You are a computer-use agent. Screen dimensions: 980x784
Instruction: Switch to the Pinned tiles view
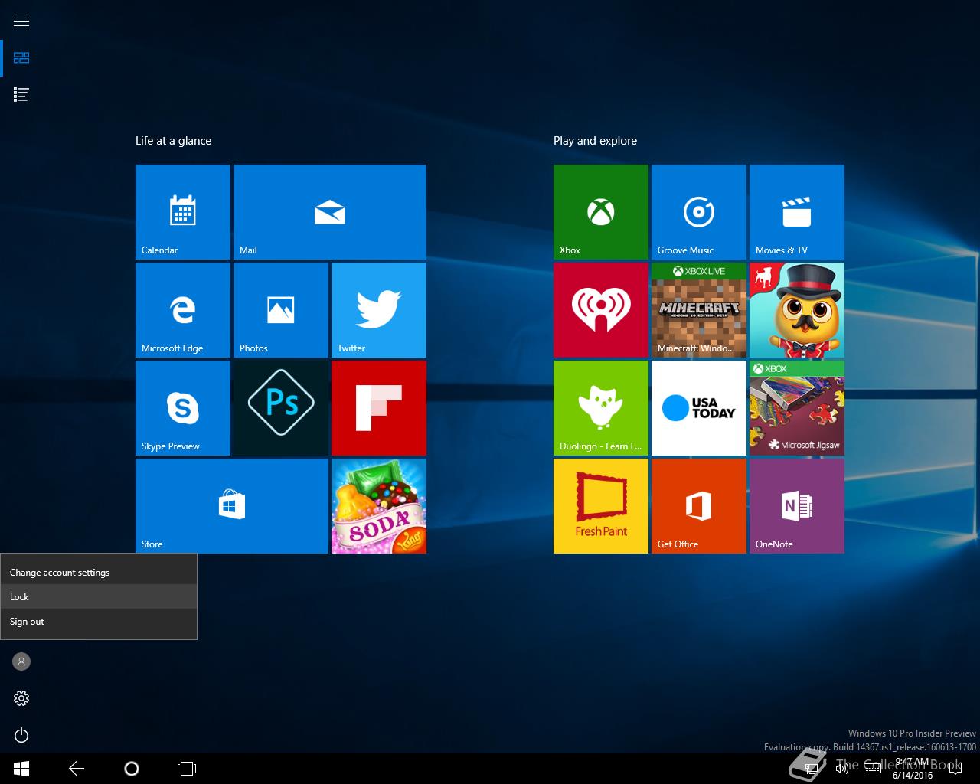[x=21, y=58]
